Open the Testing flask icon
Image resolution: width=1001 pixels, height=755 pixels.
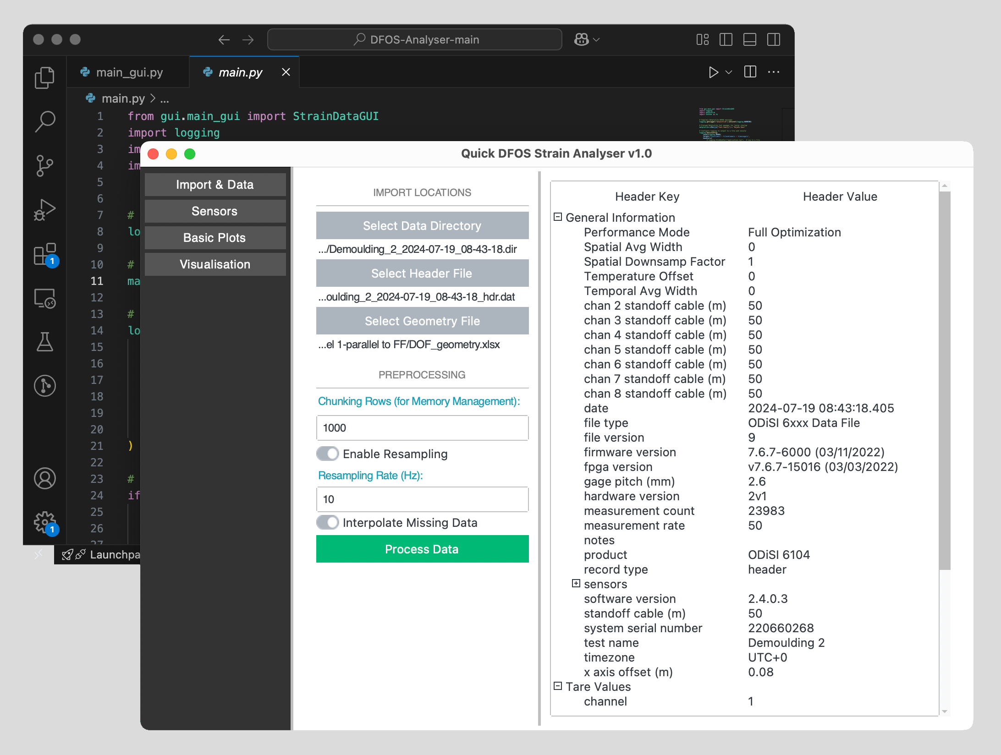tap(44, 342)
